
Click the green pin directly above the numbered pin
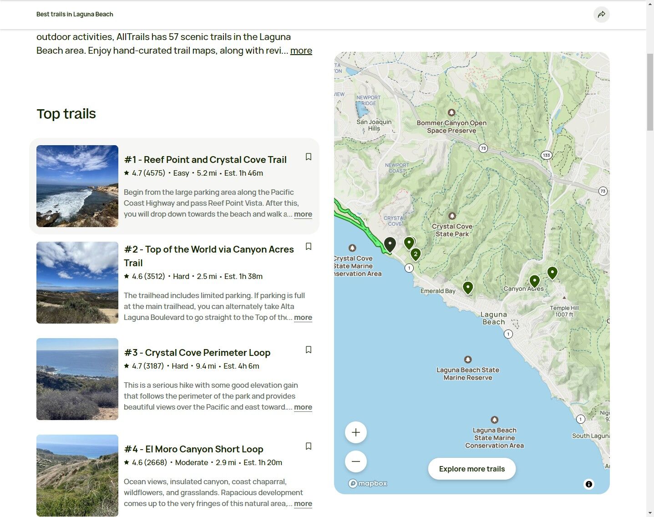coord(409,243)
